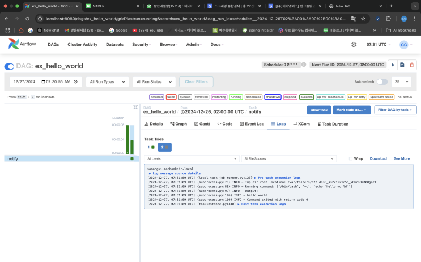This screenshot has height=262, width=421.
Task: Switch to Code tab
Action: click(x=225, y=124)
